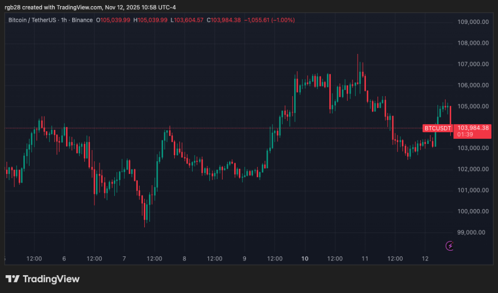Open the time axis by clicking 12:00
The image size is (498, 293).
(35, 258)
